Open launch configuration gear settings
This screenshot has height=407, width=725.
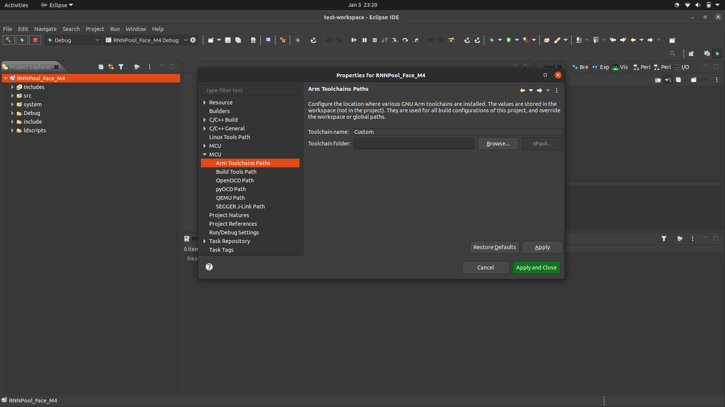coord(193,40)
